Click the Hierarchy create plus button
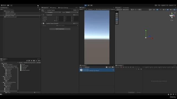The image size is (177, 99). pos(2,9)
